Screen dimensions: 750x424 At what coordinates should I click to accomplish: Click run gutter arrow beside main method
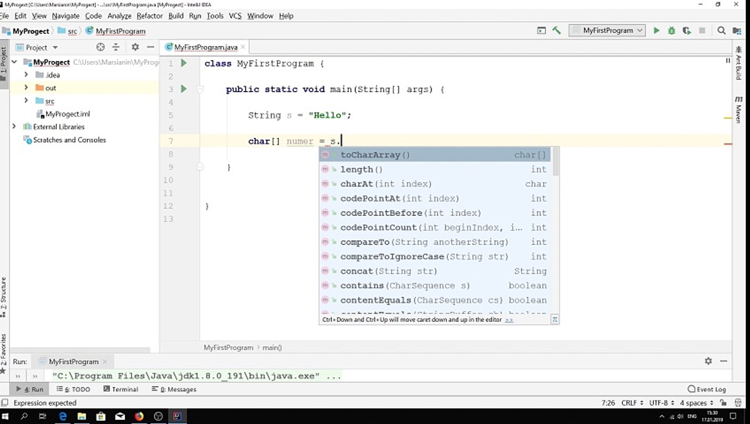[x=184, y=89]
